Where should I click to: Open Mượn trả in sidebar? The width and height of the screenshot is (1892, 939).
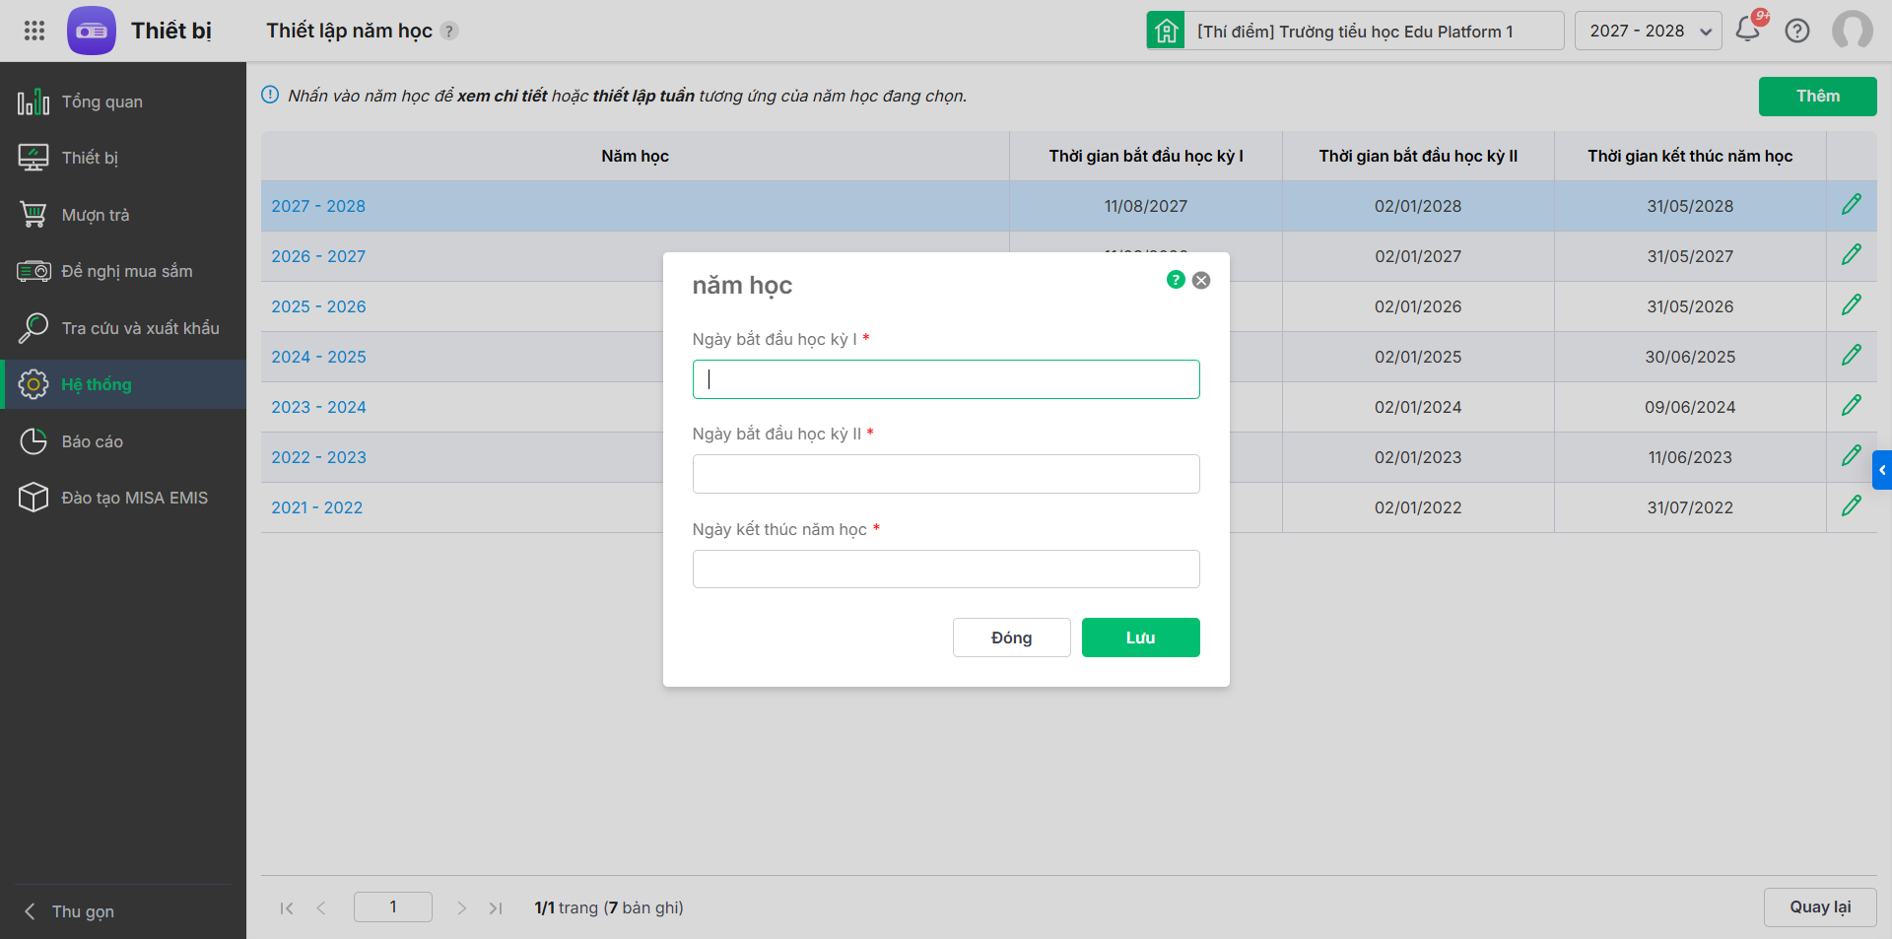coord(123,215)
